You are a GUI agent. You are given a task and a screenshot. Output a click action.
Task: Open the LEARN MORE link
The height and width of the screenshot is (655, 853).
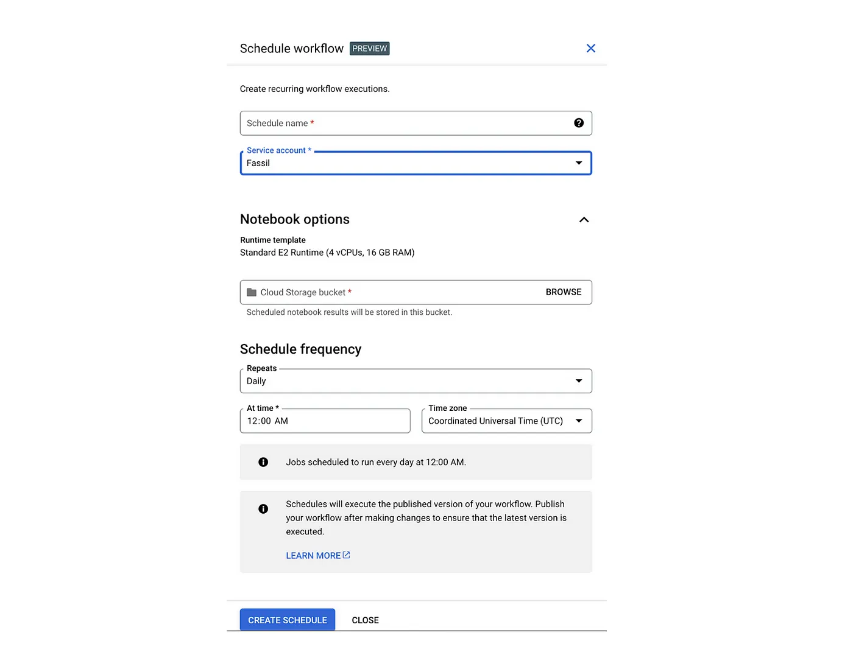click(x=313, y=556)
